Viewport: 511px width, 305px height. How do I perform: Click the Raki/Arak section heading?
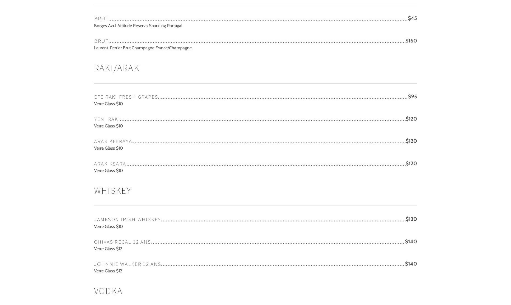point(117,68)
